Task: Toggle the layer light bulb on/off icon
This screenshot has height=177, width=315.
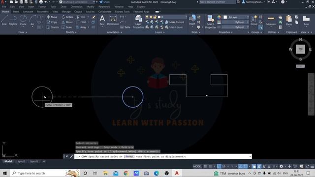Action: [147, 17]
